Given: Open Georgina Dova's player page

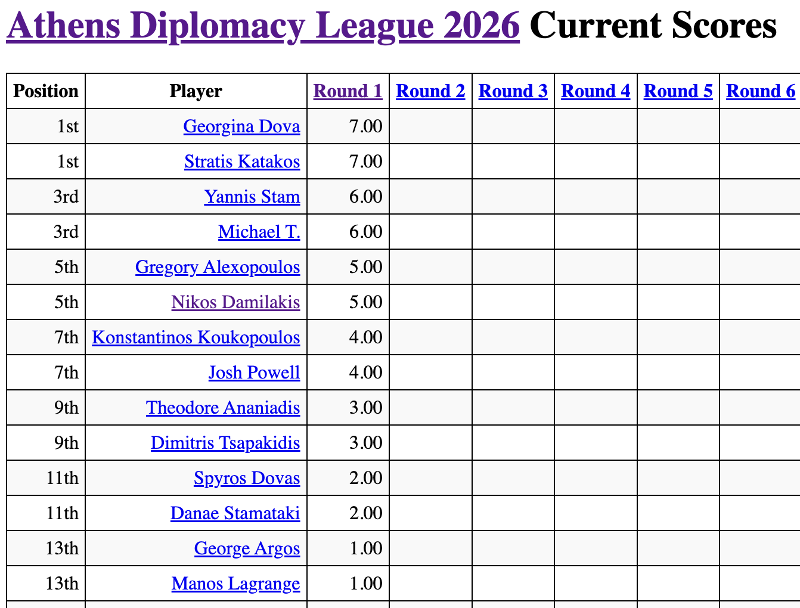Looking at the screenshot, I should click(241, 126).
